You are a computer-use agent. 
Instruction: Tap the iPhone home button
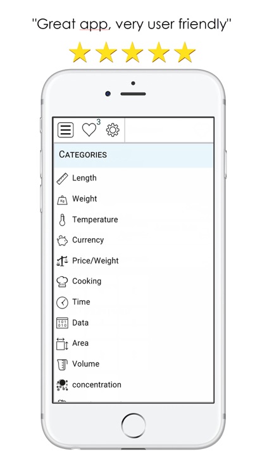pyautogui.click(x=133, y=426)
